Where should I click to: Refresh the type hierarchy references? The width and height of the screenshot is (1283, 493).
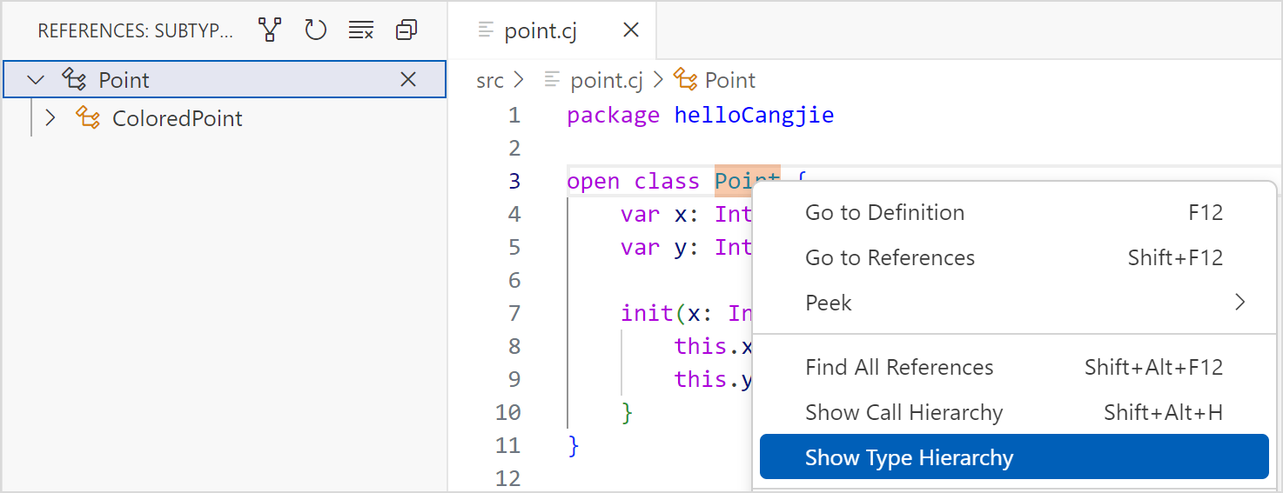(x=315, y=30)
